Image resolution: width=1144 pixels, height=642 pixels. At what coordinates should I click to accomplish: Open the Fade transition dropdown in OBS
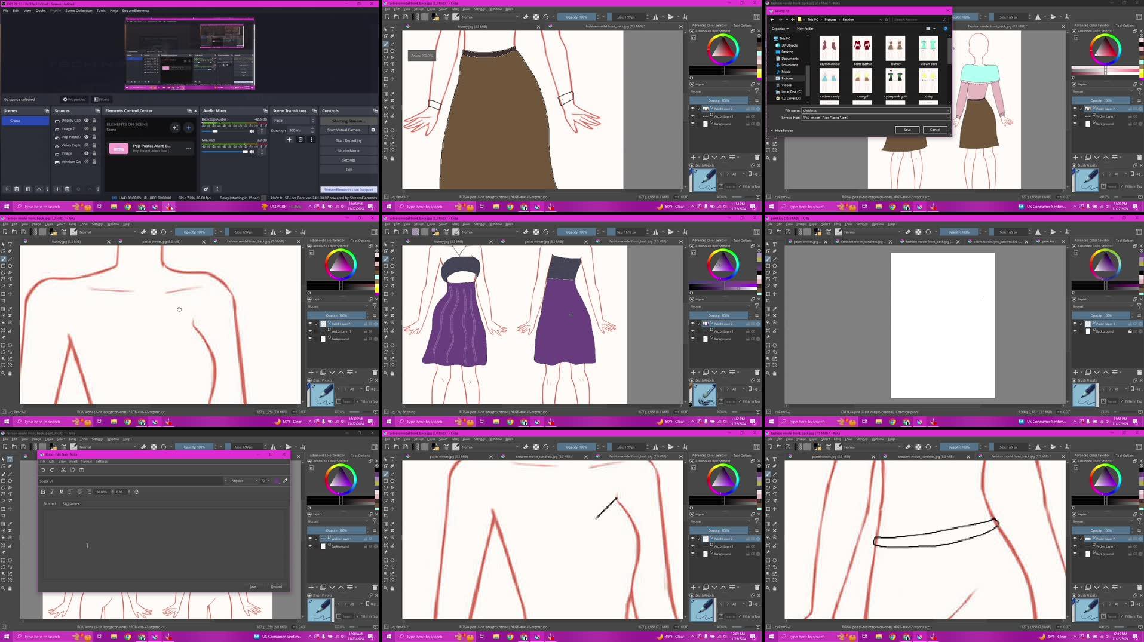(293, 121)
